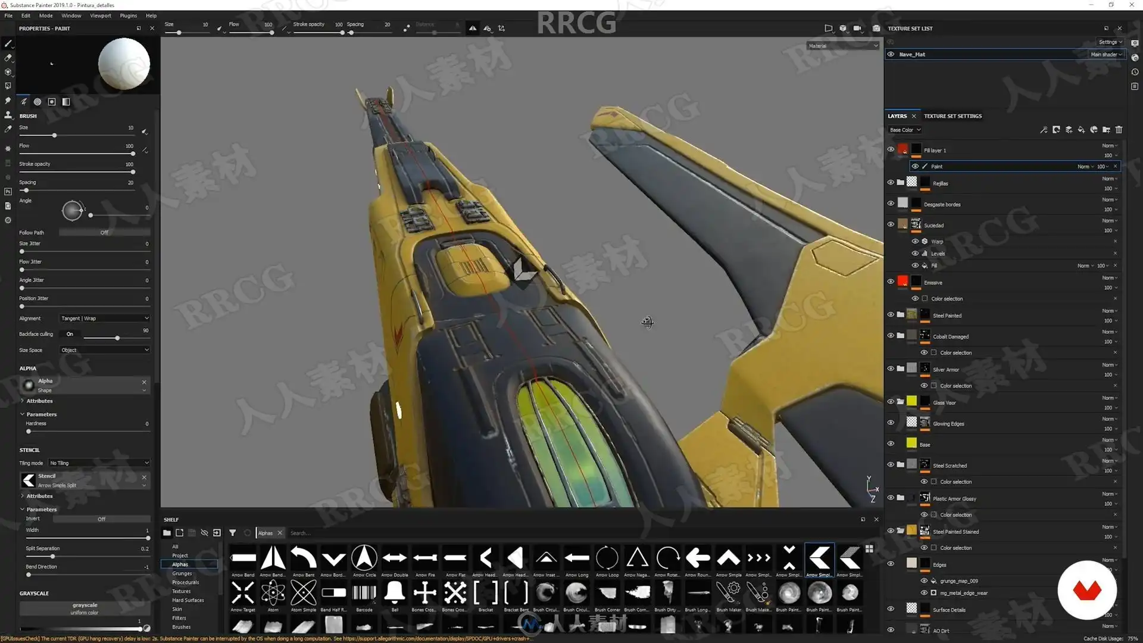
Task: Open the Viewport menu
Action: [x=100, y=16]
